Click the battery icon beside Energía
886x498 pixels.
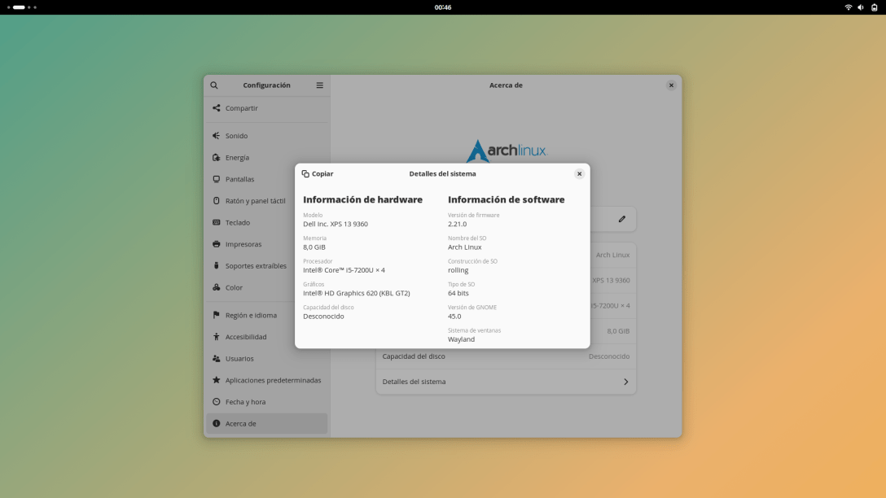coord(217,158)
